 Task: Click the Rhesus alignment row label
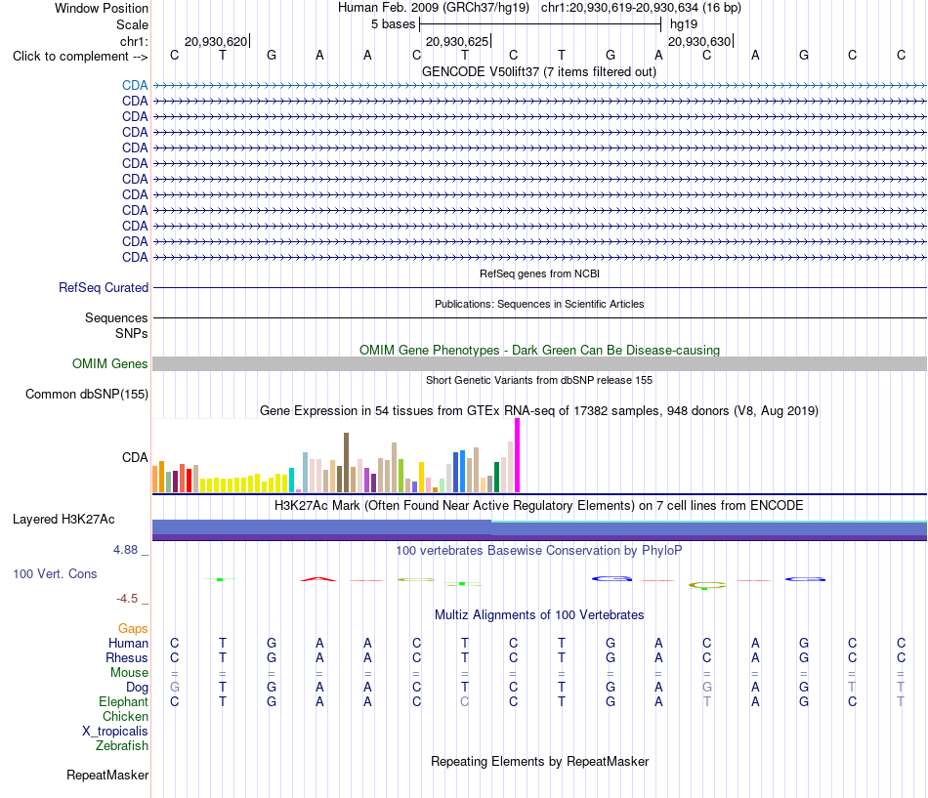(127, 657)
